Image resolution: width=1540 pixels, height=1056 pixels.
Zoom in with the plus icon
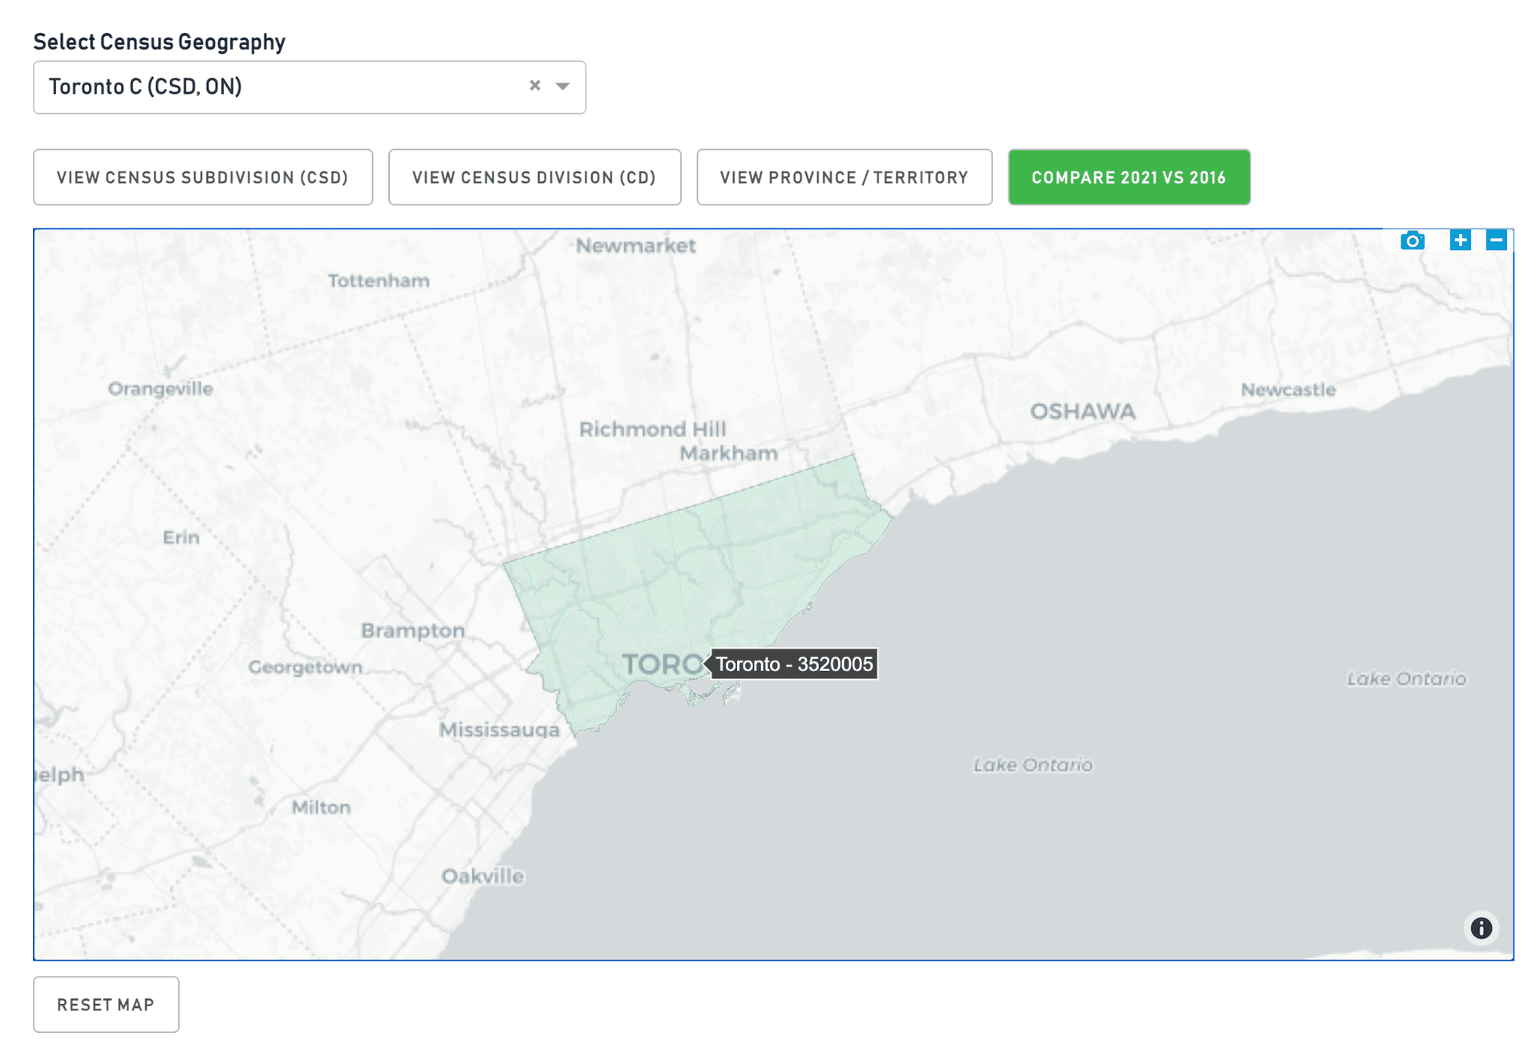[x=1460, y=241]
